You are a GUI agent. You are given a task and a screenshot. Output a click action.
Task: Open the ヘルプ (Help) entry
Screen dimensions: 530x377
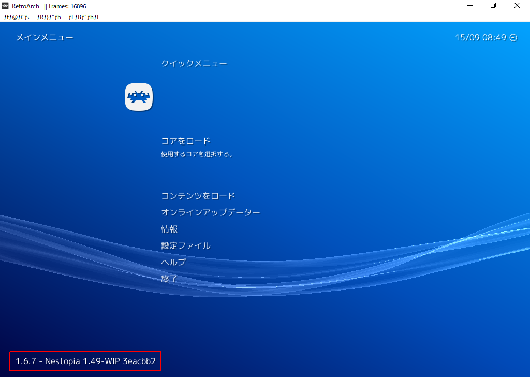click(173, 262)
